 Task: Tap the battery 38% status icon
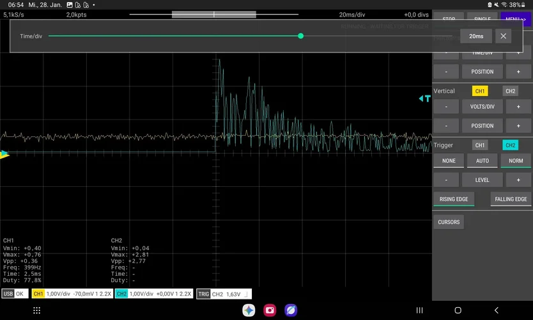pyautogui.click(x=518, y=4)
